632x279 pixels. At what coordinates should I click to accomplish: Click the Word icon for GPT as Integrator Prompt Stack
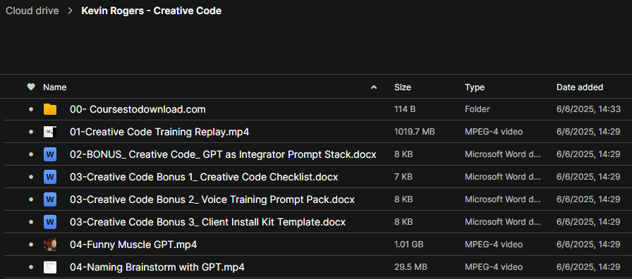tap(50, 154)
